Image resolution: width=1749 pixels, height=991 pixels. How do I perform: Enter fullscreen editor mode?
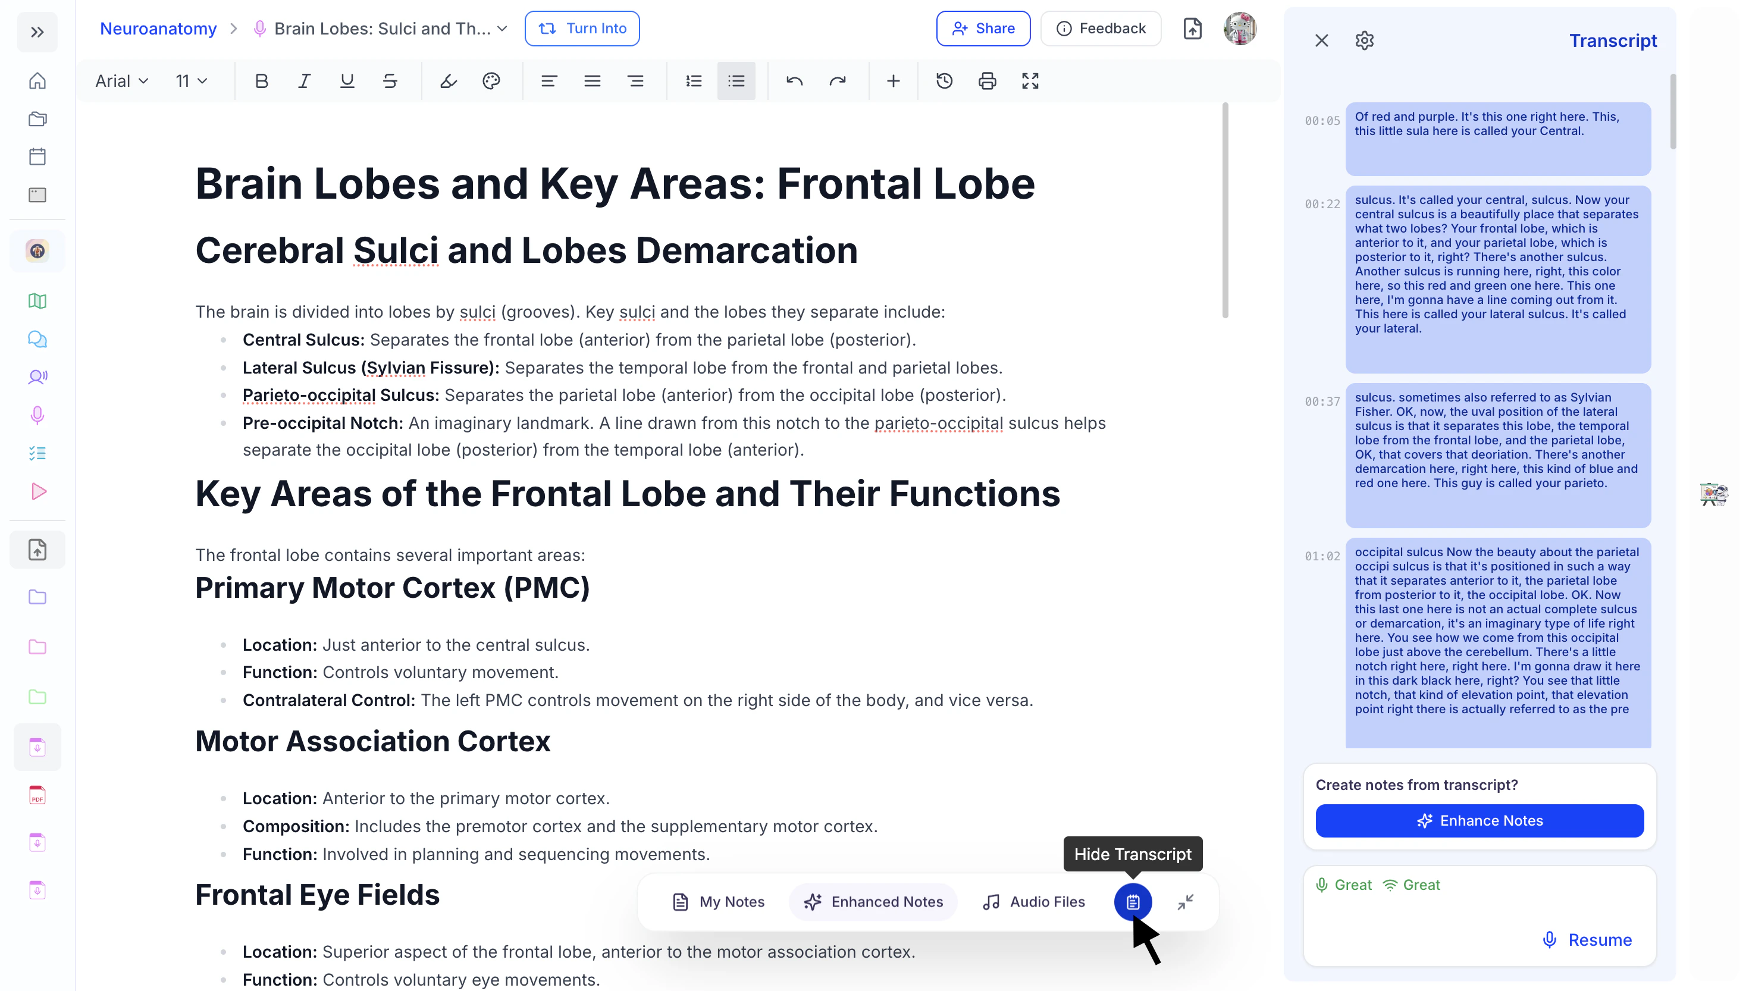point(1030,81)
